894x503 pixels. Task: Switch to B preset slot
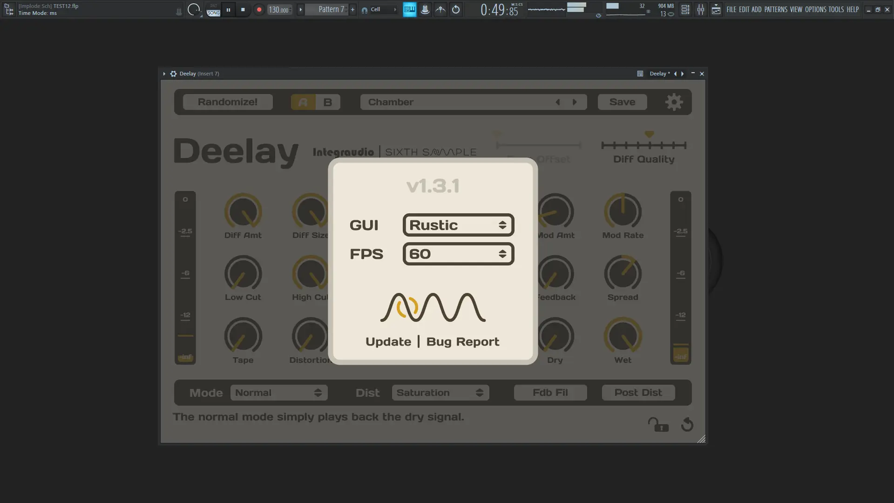point(328,102)
